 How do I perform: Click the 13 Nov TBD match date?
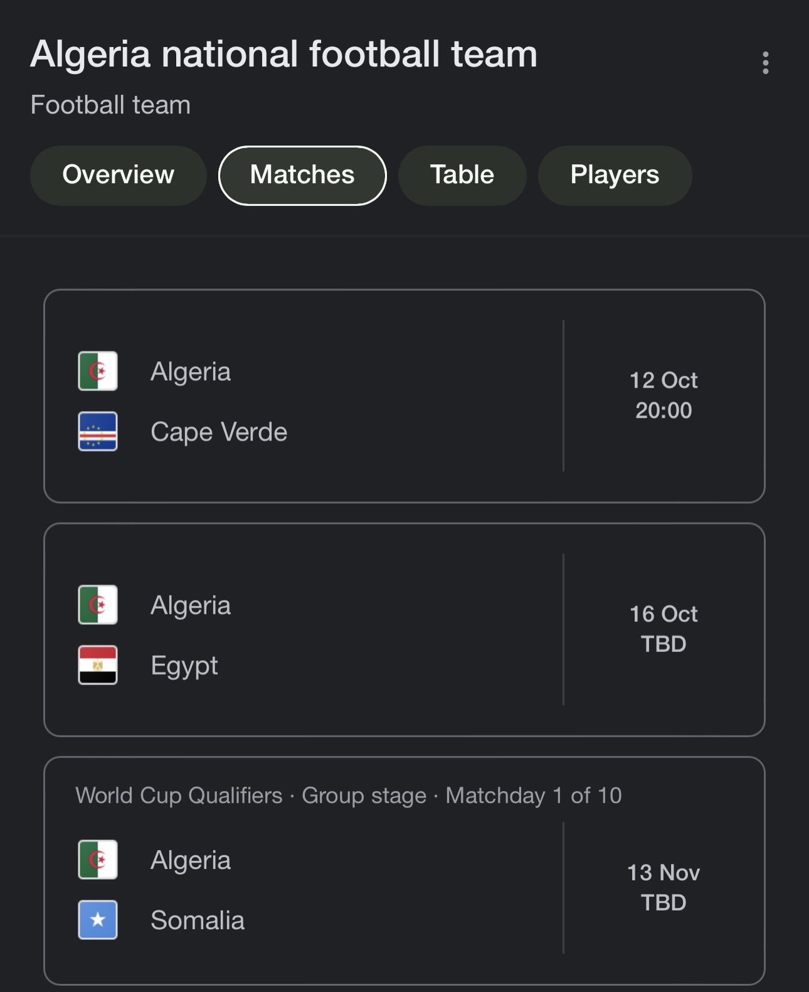(664, 887)
